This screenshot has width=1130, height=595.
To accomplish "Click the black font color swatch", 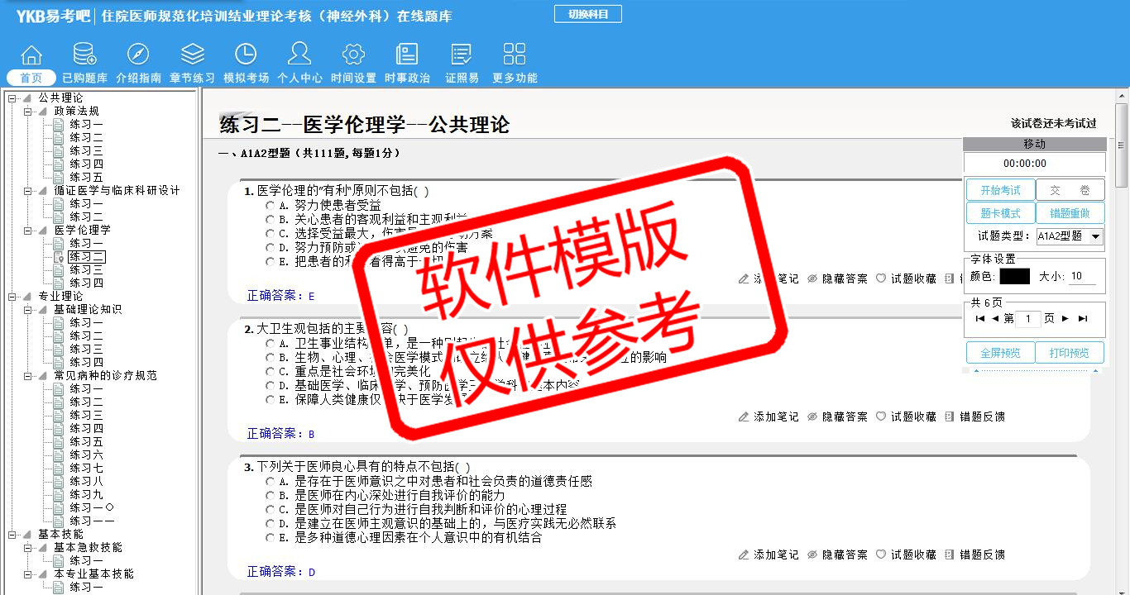I will click(1014, 277).
